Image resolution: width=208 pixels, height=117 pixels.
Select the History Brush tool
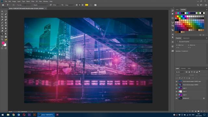coord(2,25)
